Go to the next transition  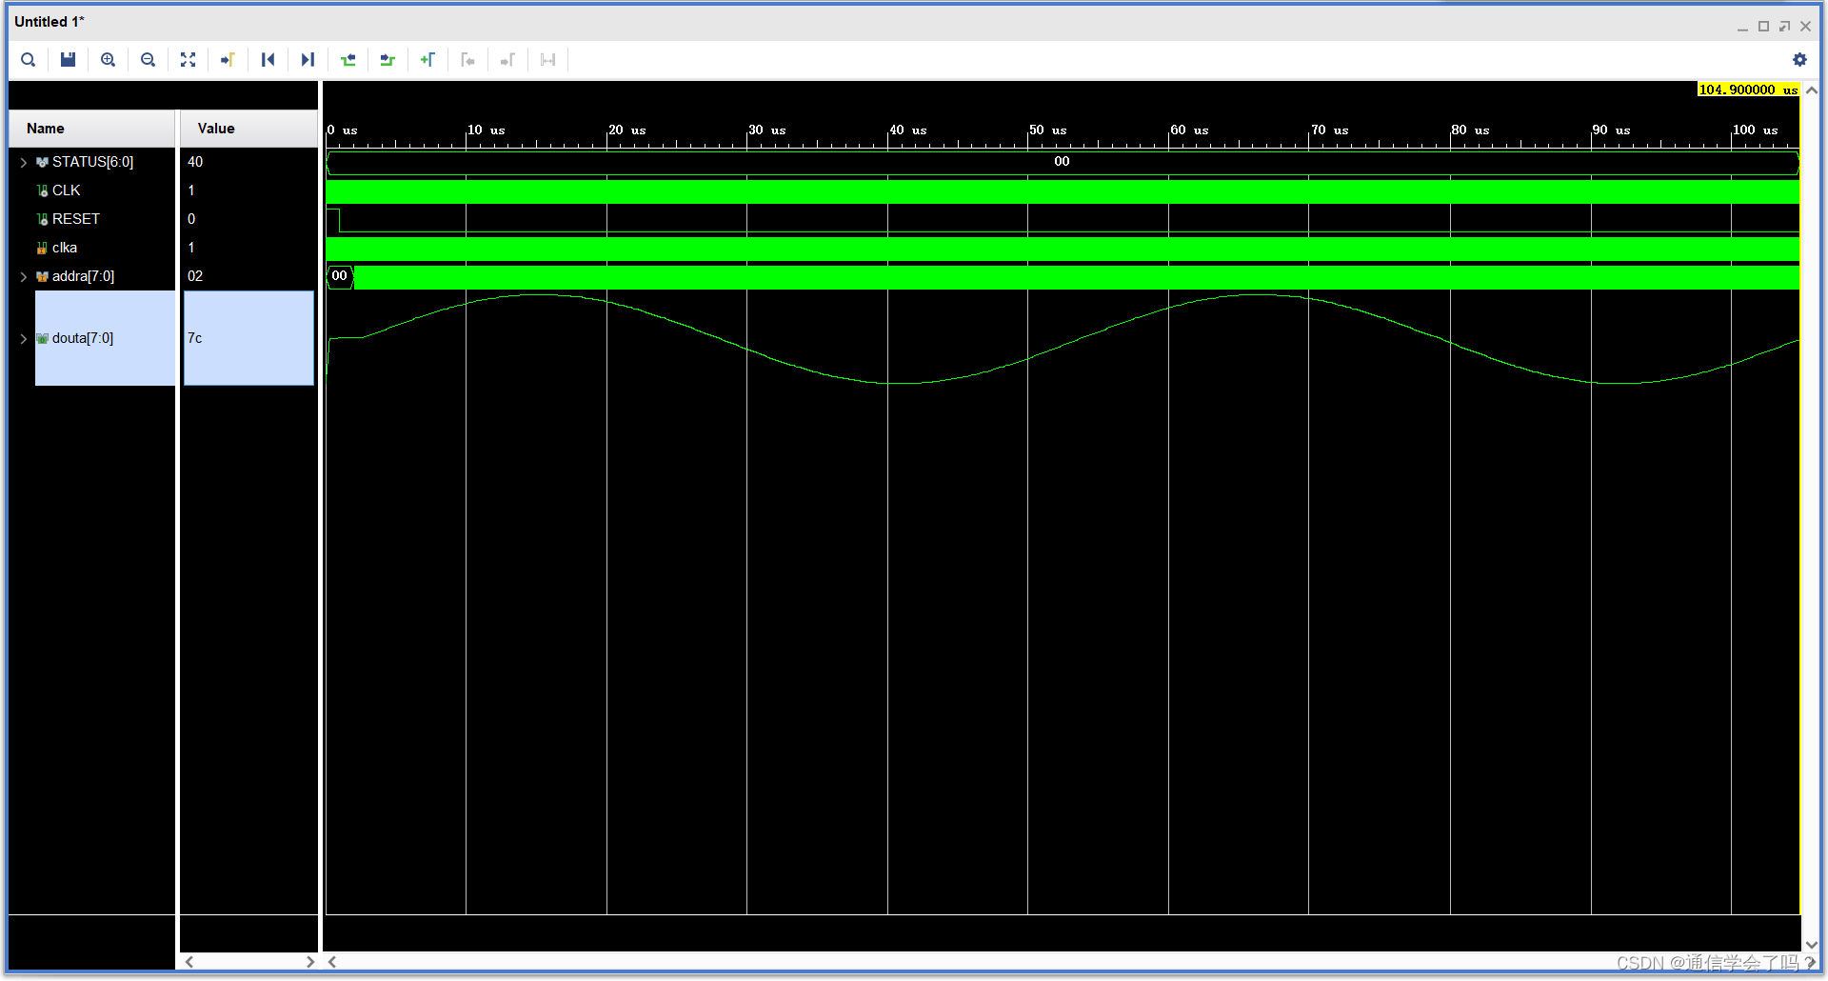click(x=387, y=60)
